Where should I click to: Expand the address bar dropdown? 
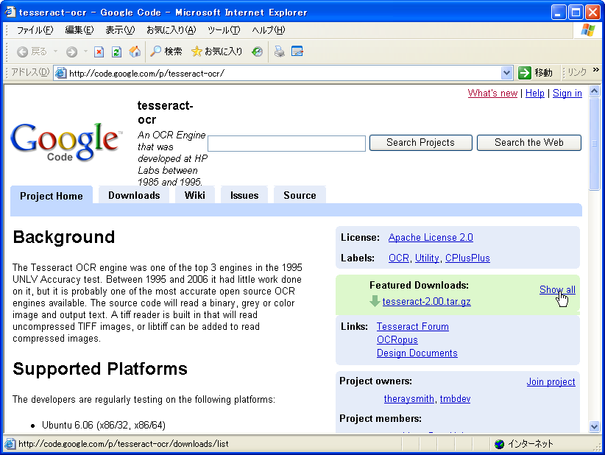click(x=506, y=73)
